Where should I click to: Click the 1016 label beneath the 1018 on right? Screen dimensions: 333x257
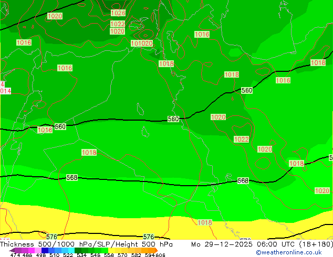[283, 80]
